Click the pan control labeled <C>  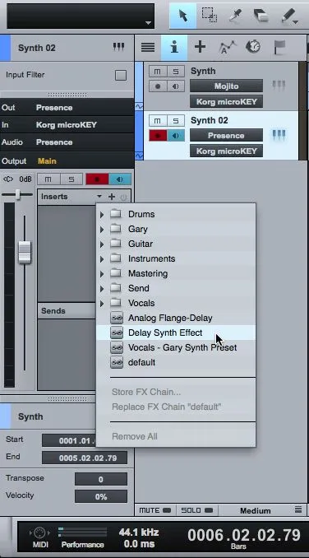[x=8, y=179]
